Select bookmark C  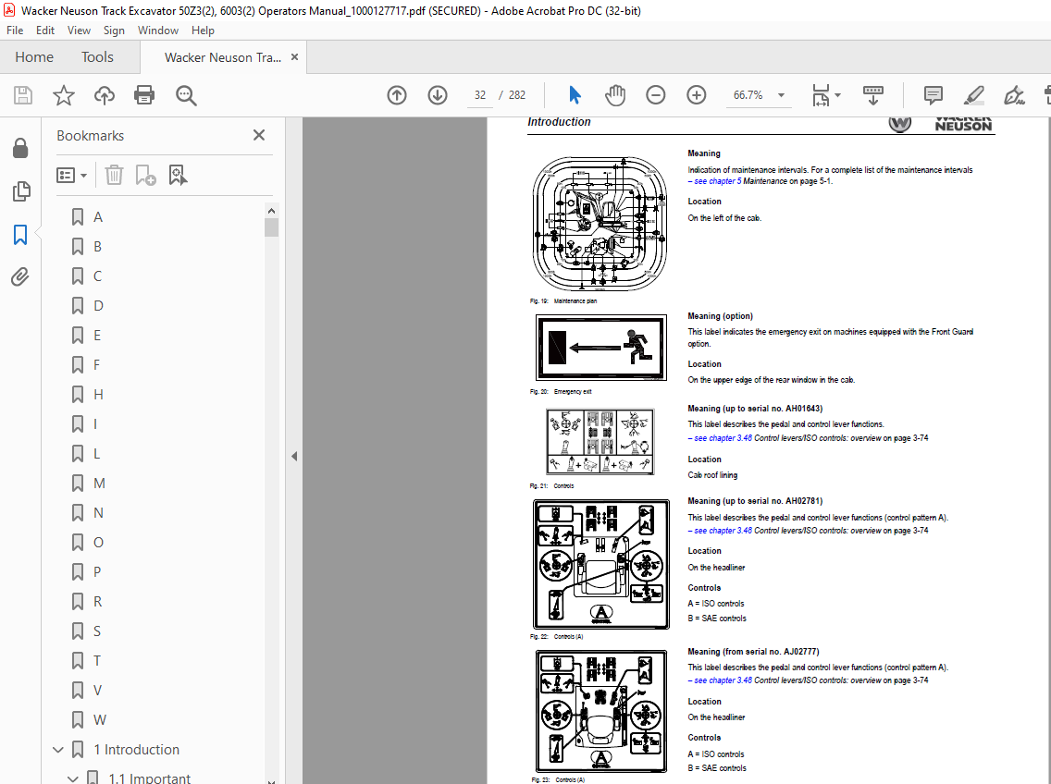tap(98, 276)
